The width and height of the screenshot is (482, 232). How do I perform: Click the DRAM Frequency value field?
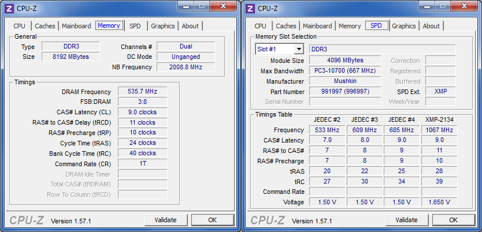coord(142,91)
